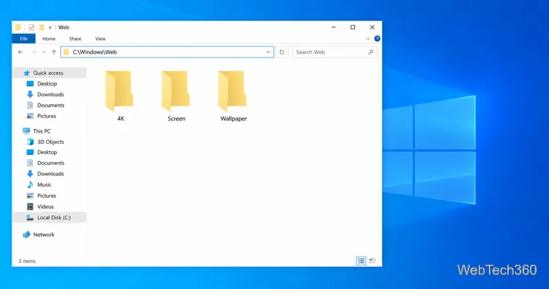Screen dimensions: 549x289
Task: Open the View ribbon tab
Action: point(100,39)
